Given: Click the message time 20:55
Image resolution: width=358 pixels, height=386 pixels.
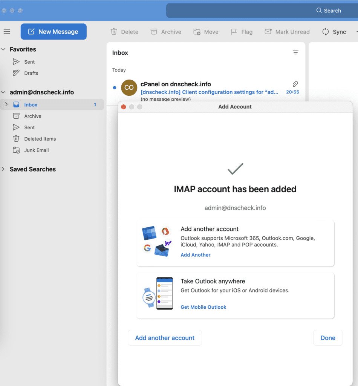Looking at the screenshot, I should pyautogui.click(x=292, y=92).
